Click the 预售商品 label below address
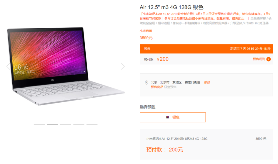This screenshot has height=164, width=278. pos(157,87)
